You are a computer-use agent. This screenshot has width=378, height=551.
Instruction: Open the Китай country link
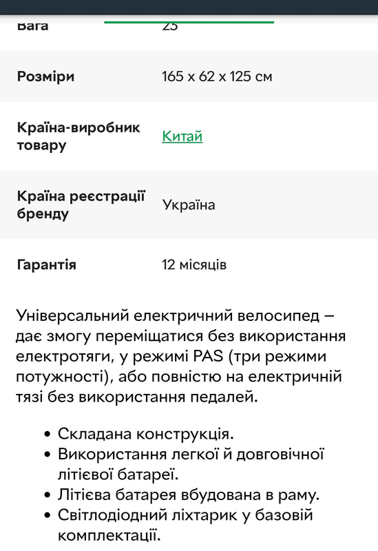coord(182,136)
